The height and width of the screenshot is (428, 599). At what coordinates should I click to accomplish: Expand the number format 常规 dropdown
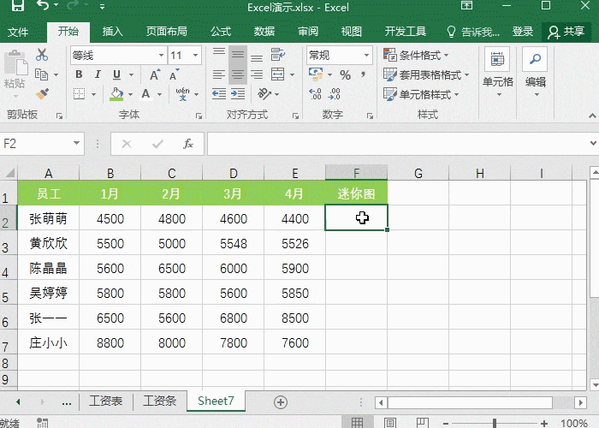click(366, 56)
